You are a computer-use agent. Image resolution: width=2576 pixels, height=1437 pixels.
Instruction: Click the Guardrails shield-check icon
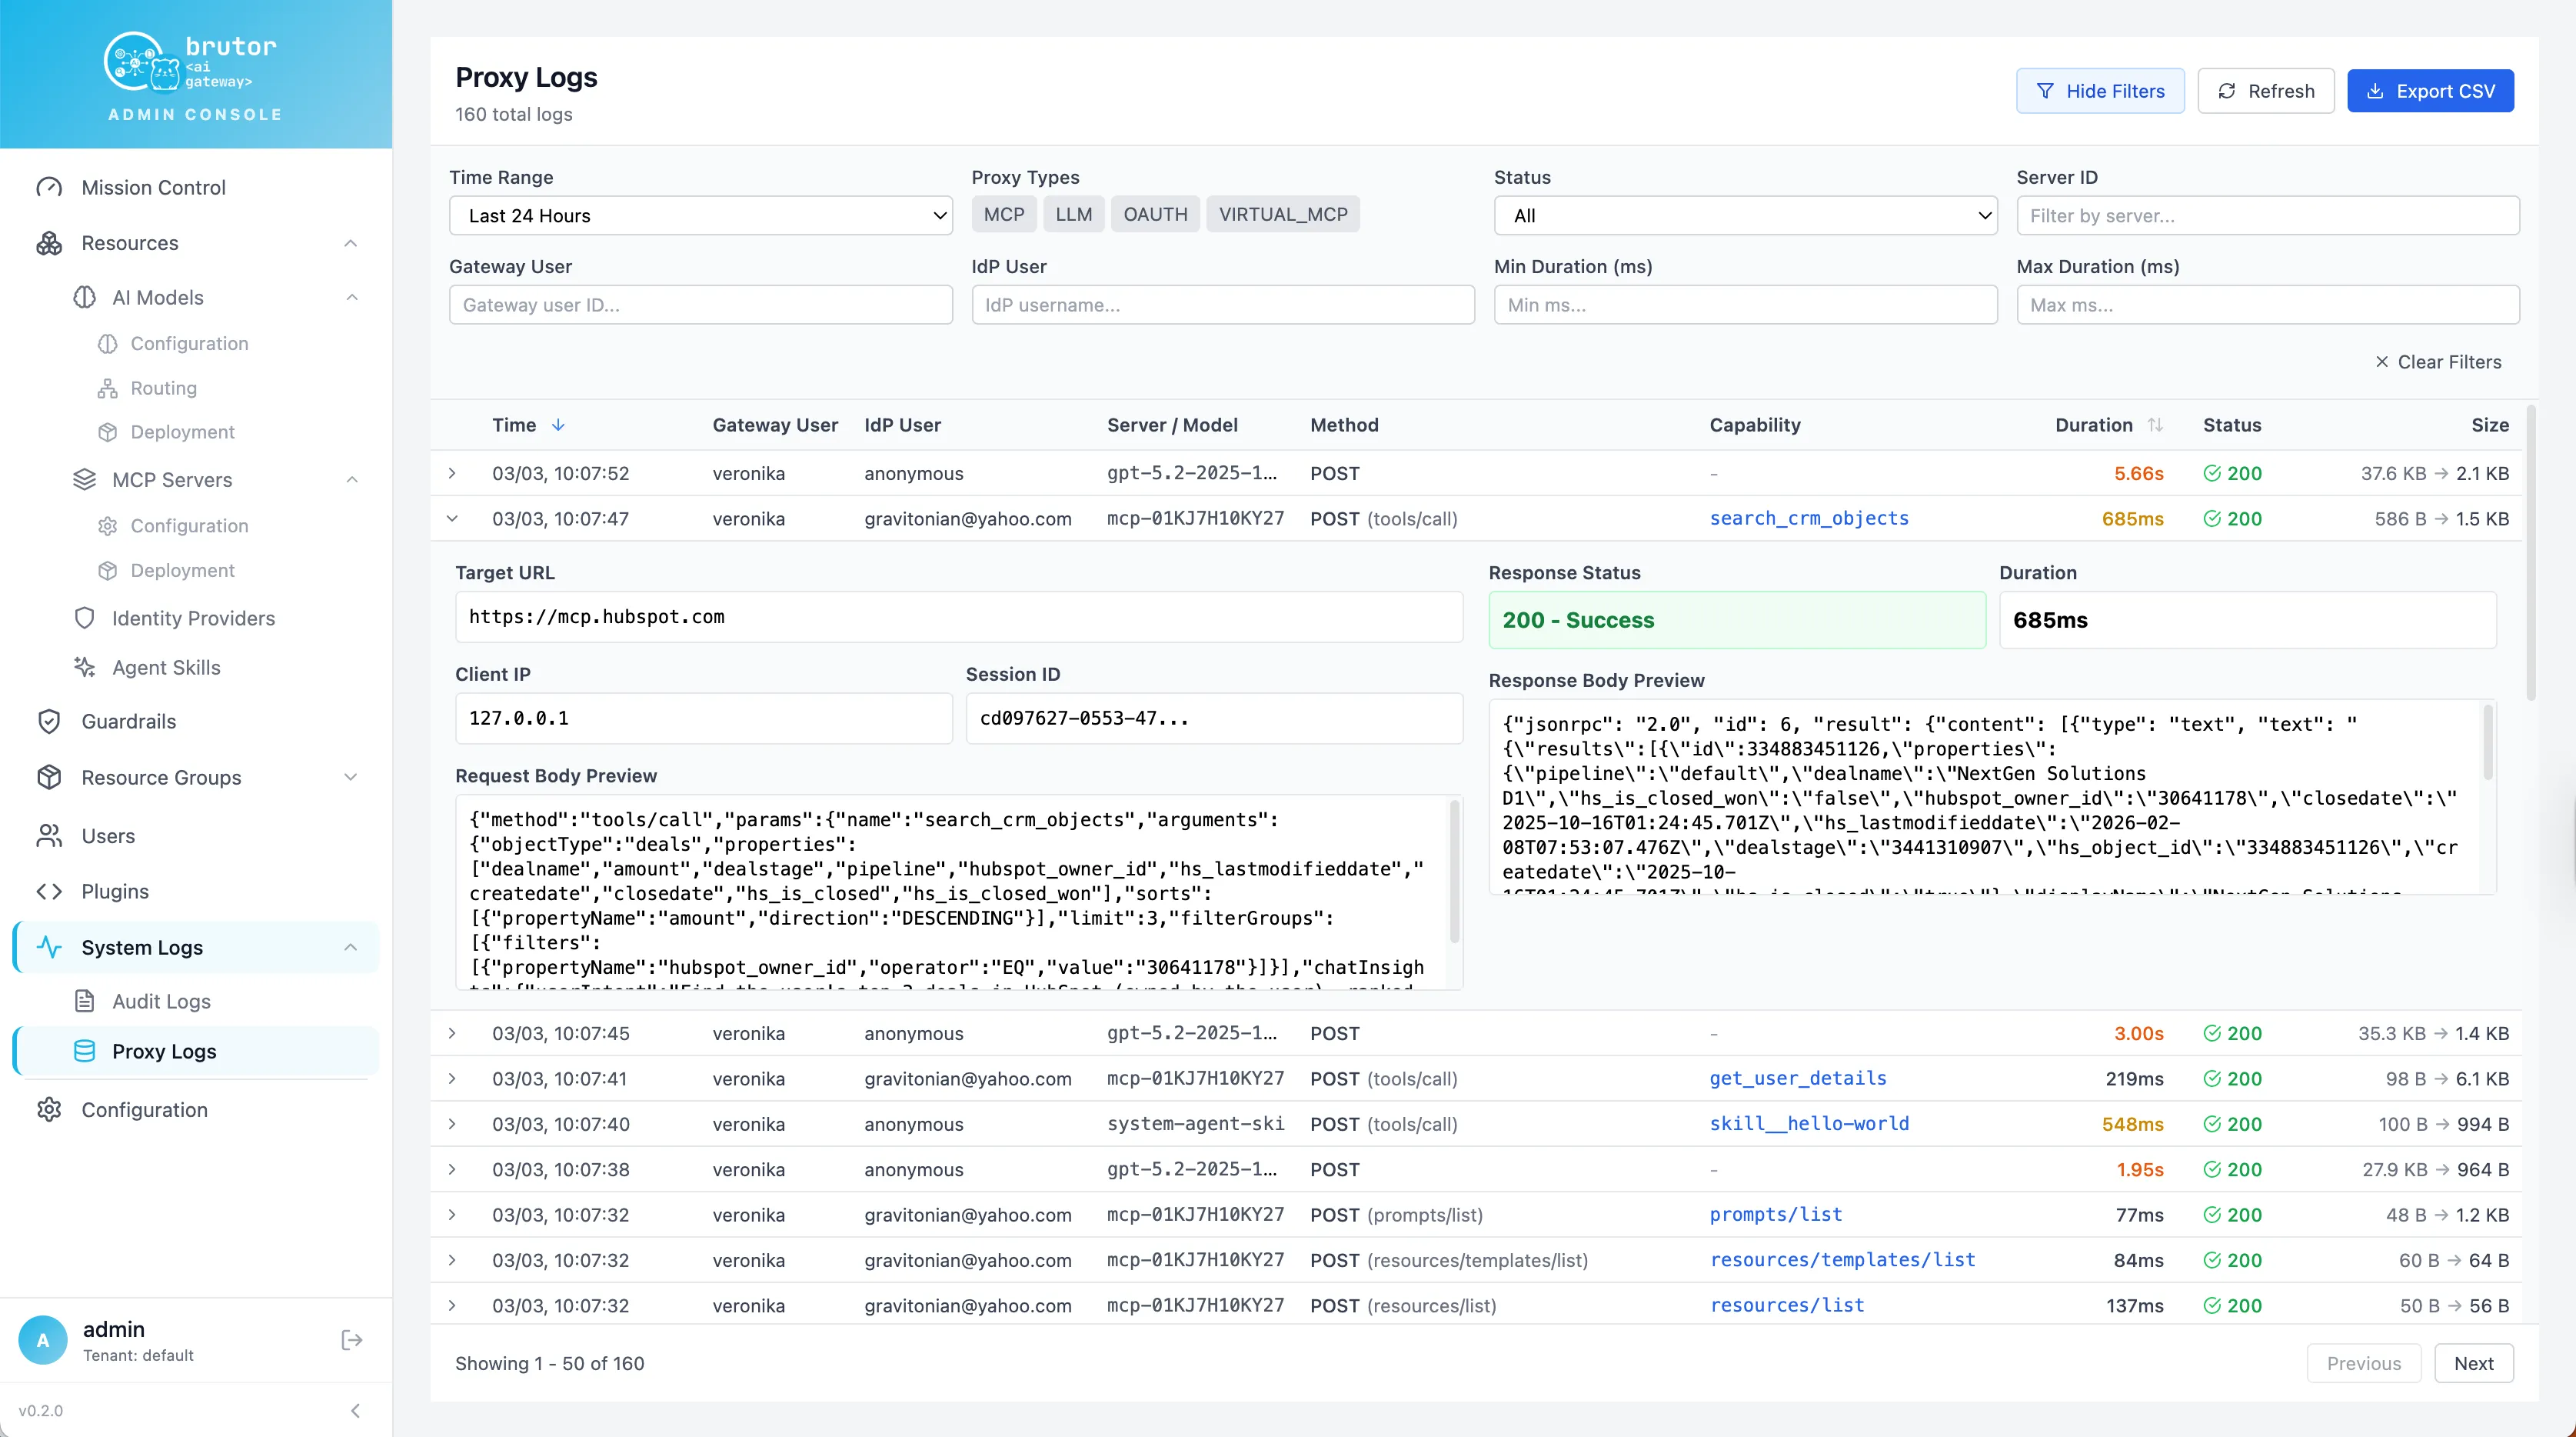pos(49,722)
